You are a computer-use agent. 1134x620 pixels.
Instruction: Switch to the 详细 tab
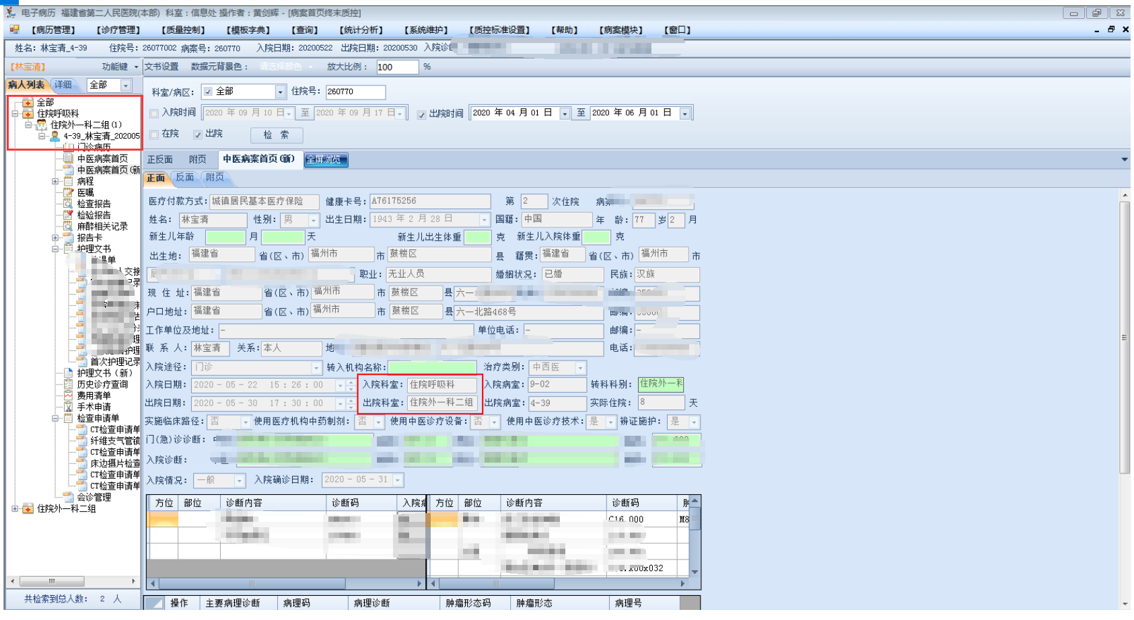coord(63,85)
